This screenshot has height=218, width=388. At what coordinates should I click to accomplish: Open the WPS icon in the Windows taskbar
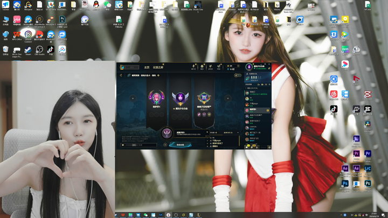tap(123, 215)
